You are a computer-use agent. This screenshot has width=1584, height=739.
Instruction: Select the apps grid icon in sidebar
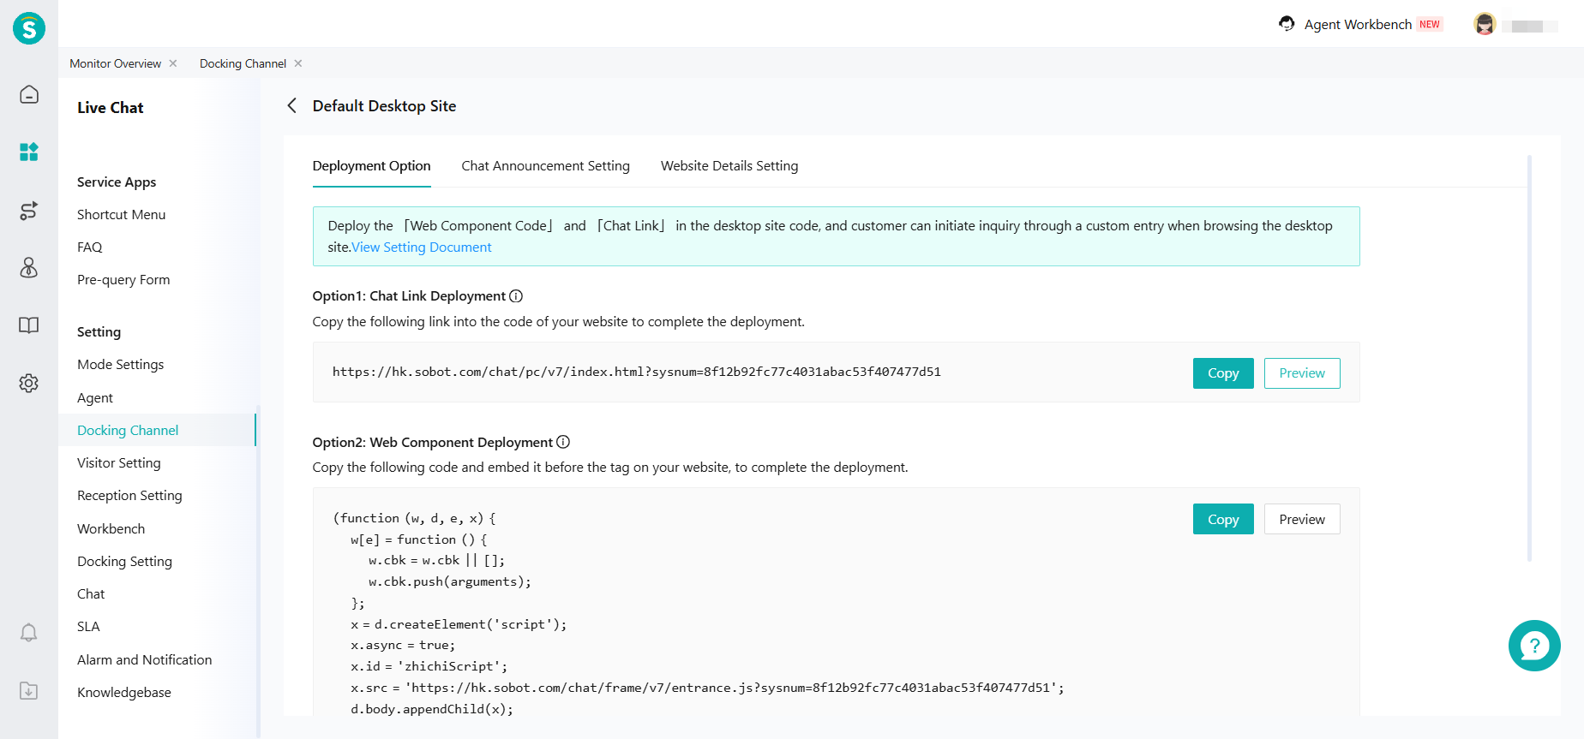(29, 152)
